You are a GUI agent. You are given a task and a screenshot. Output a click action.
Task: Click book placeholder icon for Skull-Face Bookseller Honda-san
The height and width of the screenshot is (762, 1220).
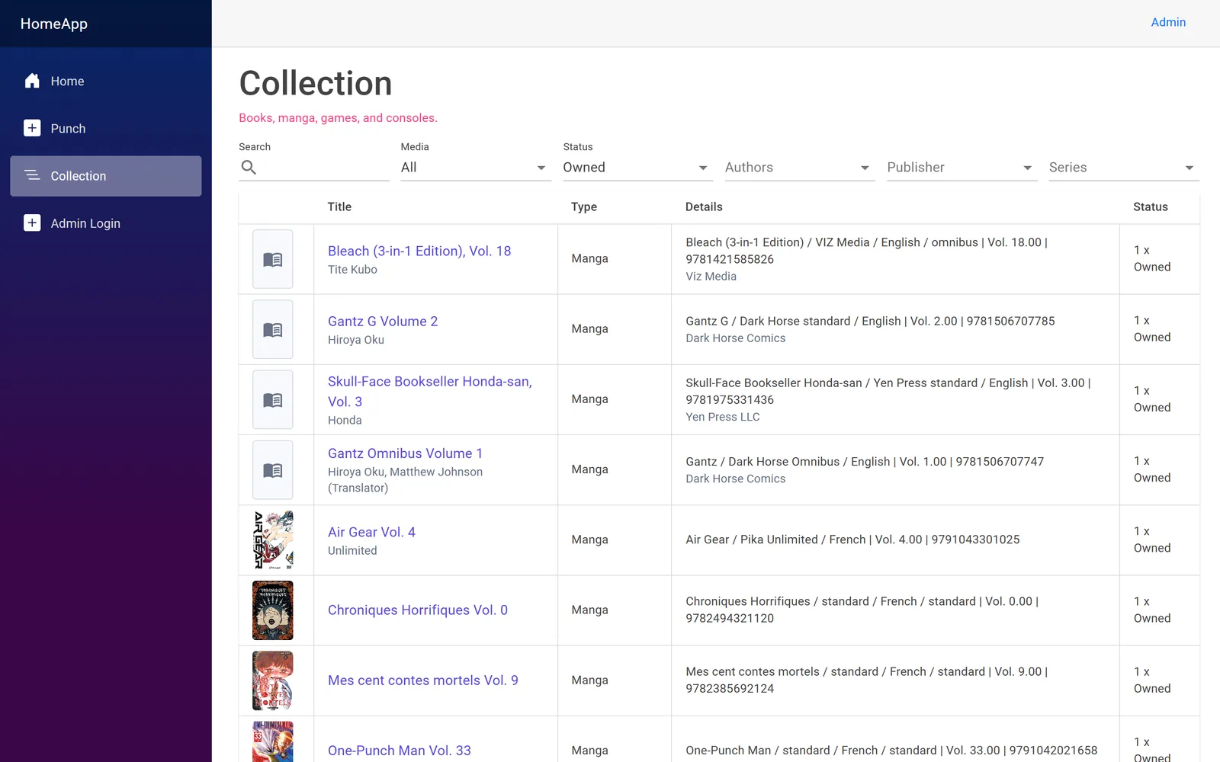[x=273, y=399]
